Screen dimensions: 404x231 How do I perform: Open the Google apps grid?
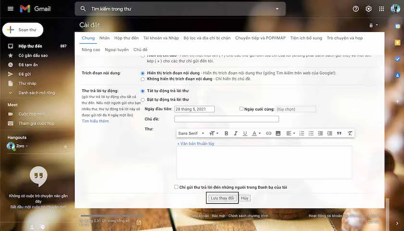click(x=381, y=9)
